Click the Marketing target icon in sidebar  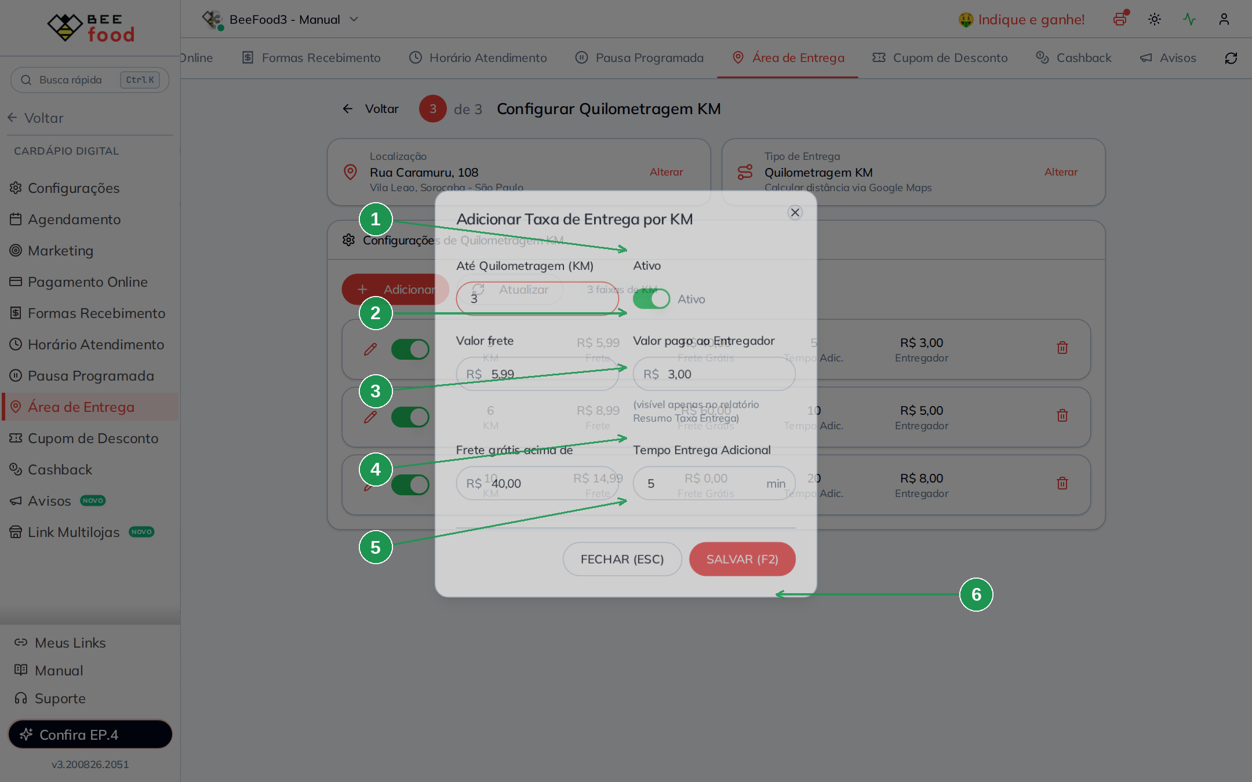[x=16, y=250]
